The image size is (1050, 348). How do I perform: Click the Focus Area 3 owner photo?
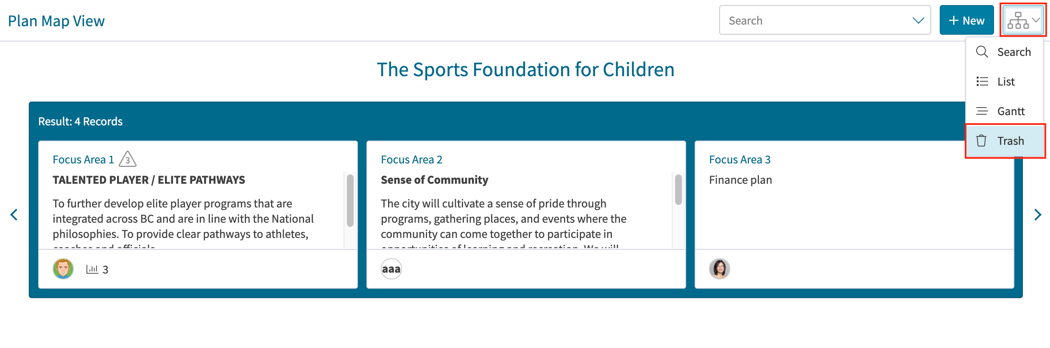pyautogui.click(x=720, y=269)
